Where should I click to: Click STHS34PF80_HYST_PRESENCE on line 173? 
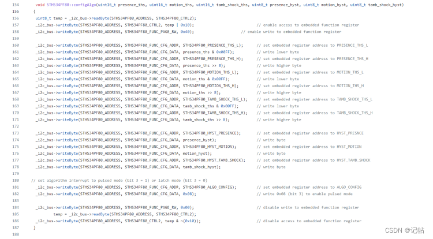tap(210, 133)
